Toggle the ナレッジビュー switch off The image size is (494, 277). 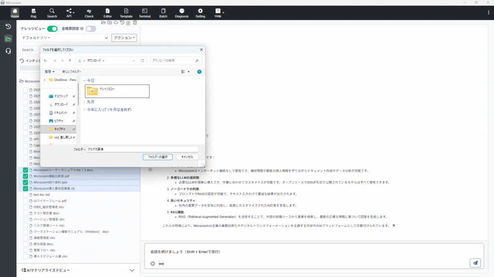tap(52, 29)
